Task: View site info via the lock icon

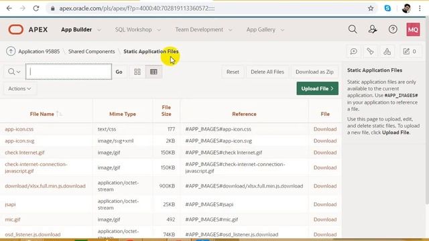Action: 53,9
